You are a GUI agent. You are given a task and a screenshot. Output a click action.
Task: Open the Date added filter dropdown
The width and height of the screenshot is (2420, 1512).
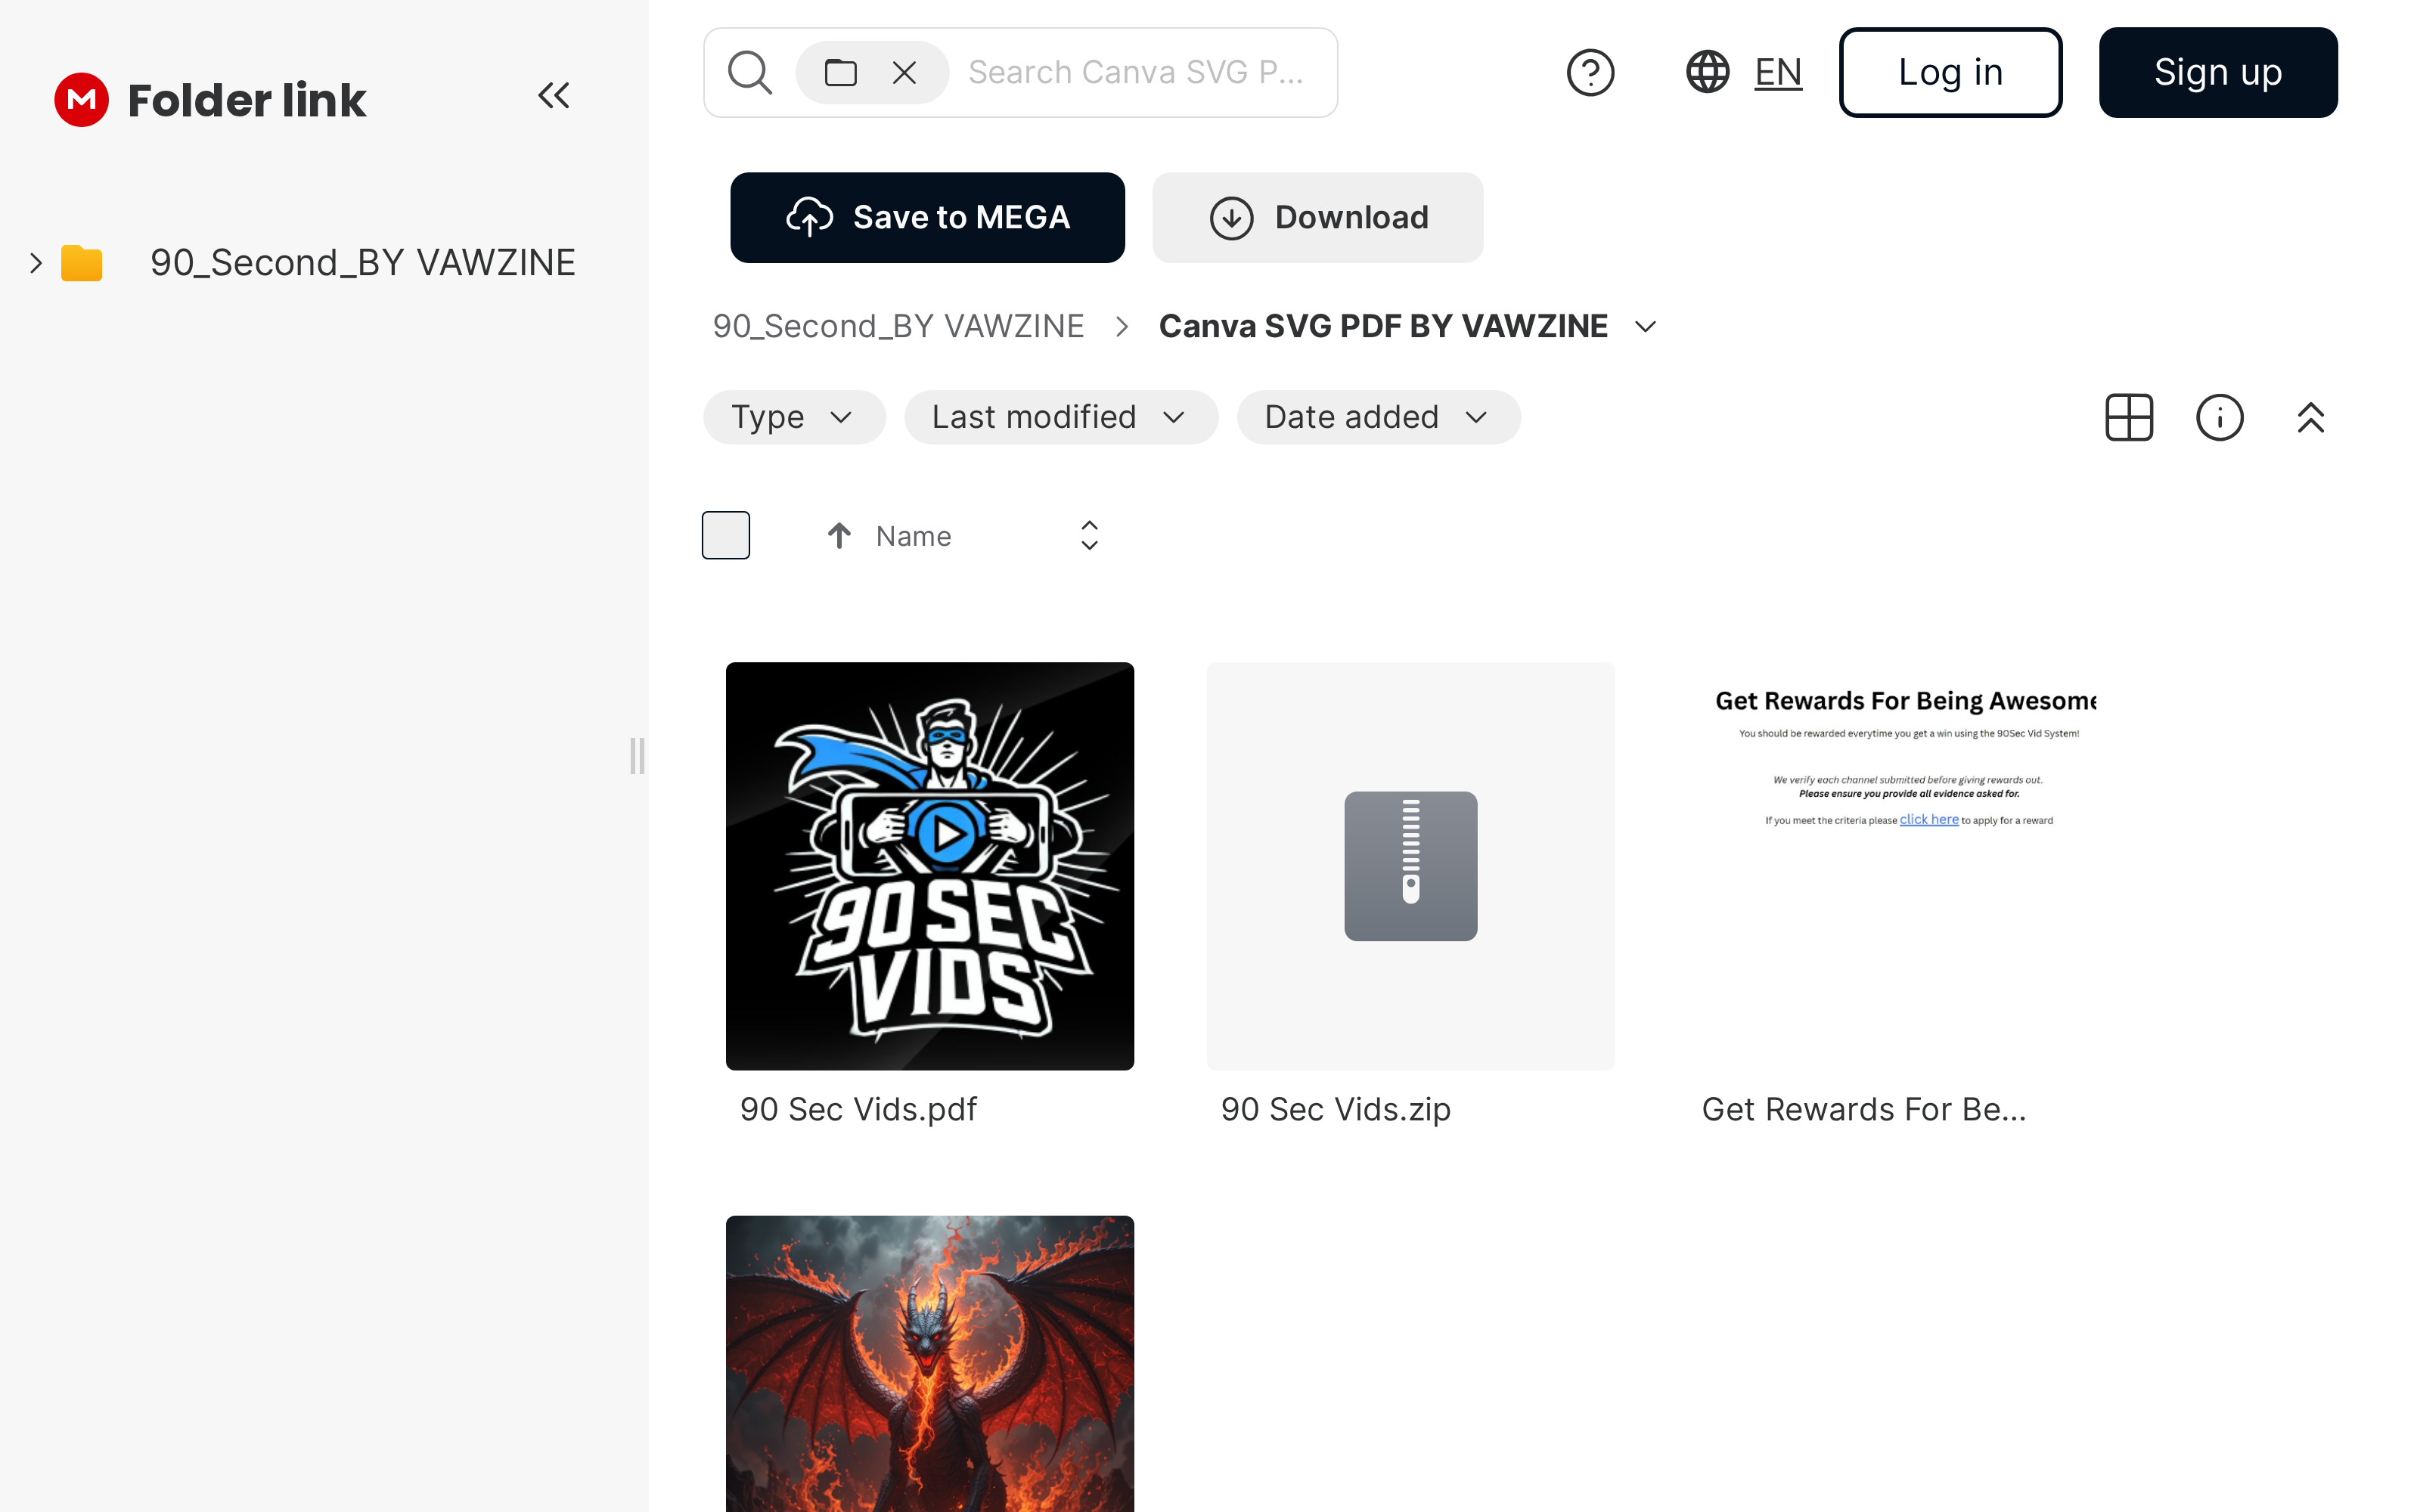point(1379,417)
